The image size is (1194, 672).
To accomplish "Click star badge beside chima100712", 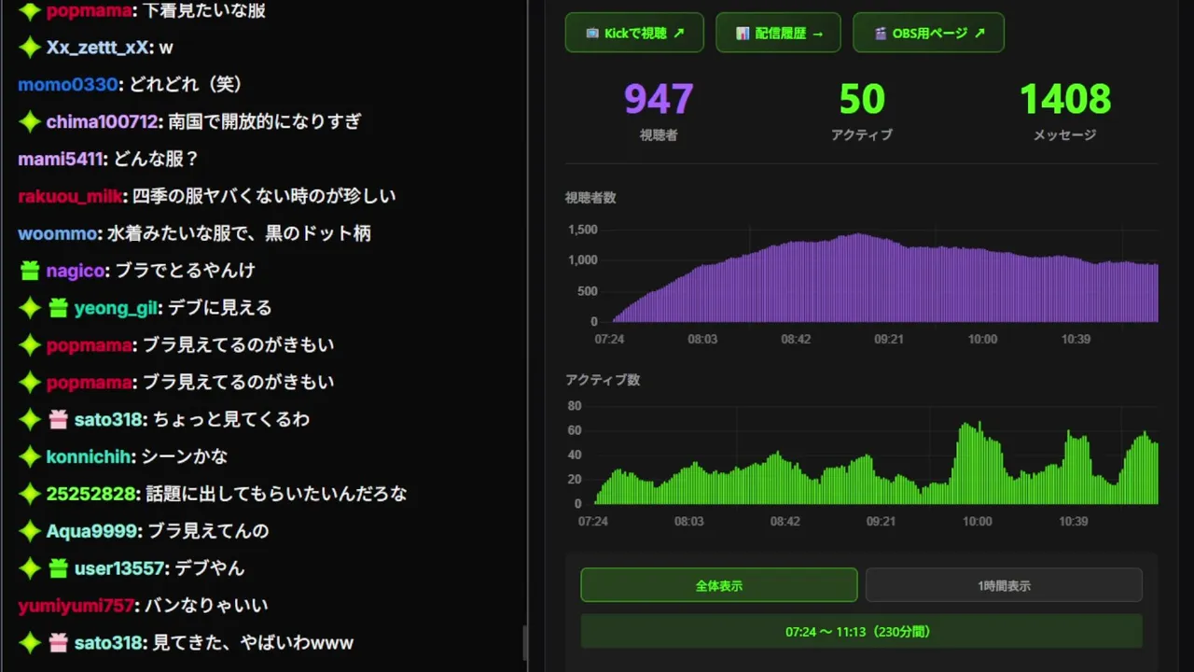I will 30,121.
